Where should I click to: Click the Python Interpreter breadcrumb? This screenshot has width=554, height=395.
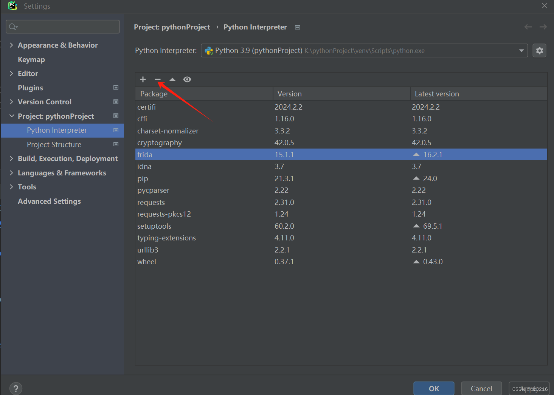point(255,27)
